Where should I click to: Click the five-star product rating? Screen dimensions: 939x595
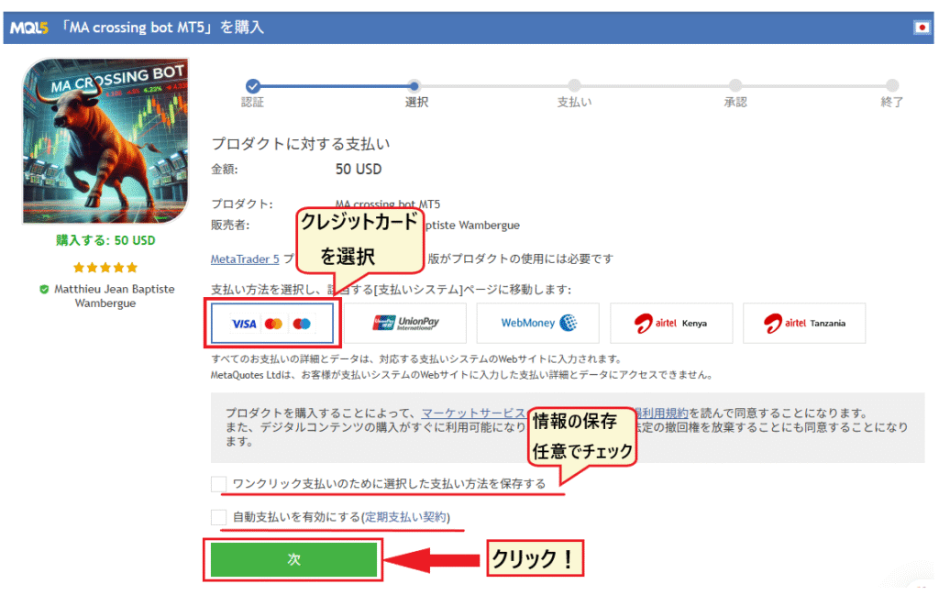(105, 268)
